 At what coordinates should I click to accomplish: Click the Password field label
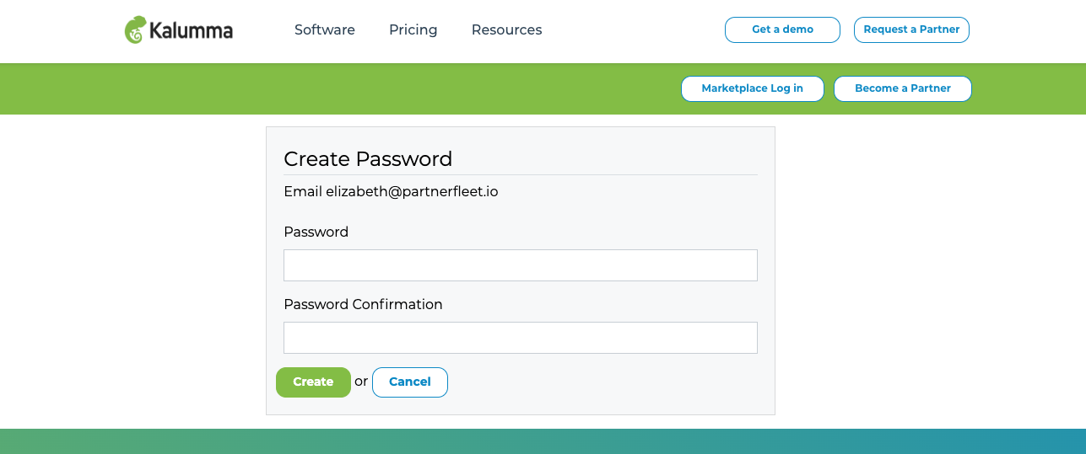(x=316, y=232)
